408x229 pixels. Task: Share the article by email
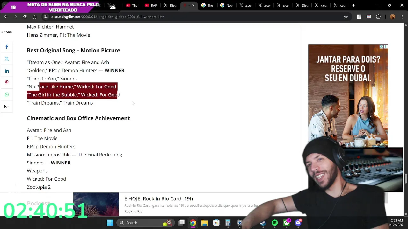7,107
